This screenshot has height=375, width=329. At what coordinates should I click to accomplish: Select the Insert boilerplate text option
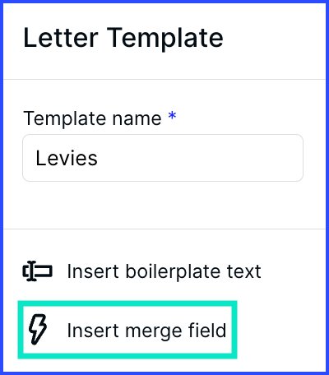pyautogui.click(x=141, y=271)
